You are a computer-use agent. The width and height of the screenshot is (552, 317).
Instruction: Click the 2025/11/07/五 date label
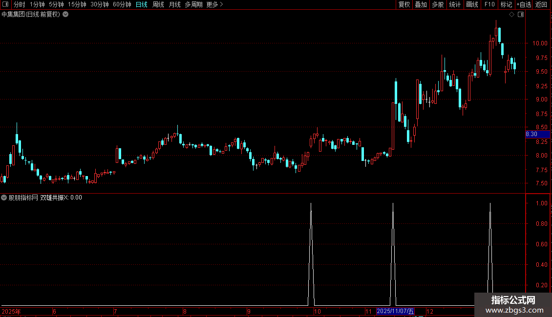click(x=395, y=311)
